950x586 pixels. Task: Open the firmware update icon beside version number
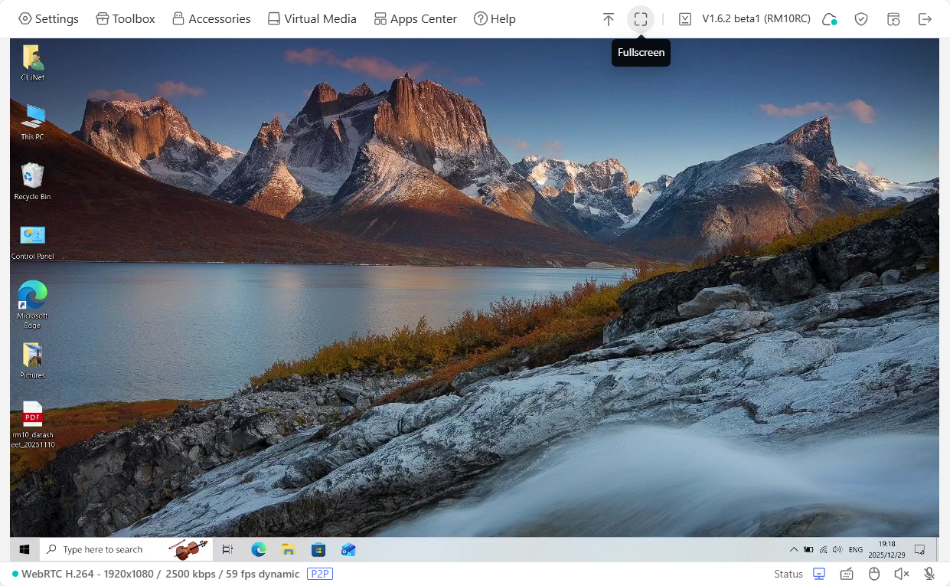click(685, 19)
